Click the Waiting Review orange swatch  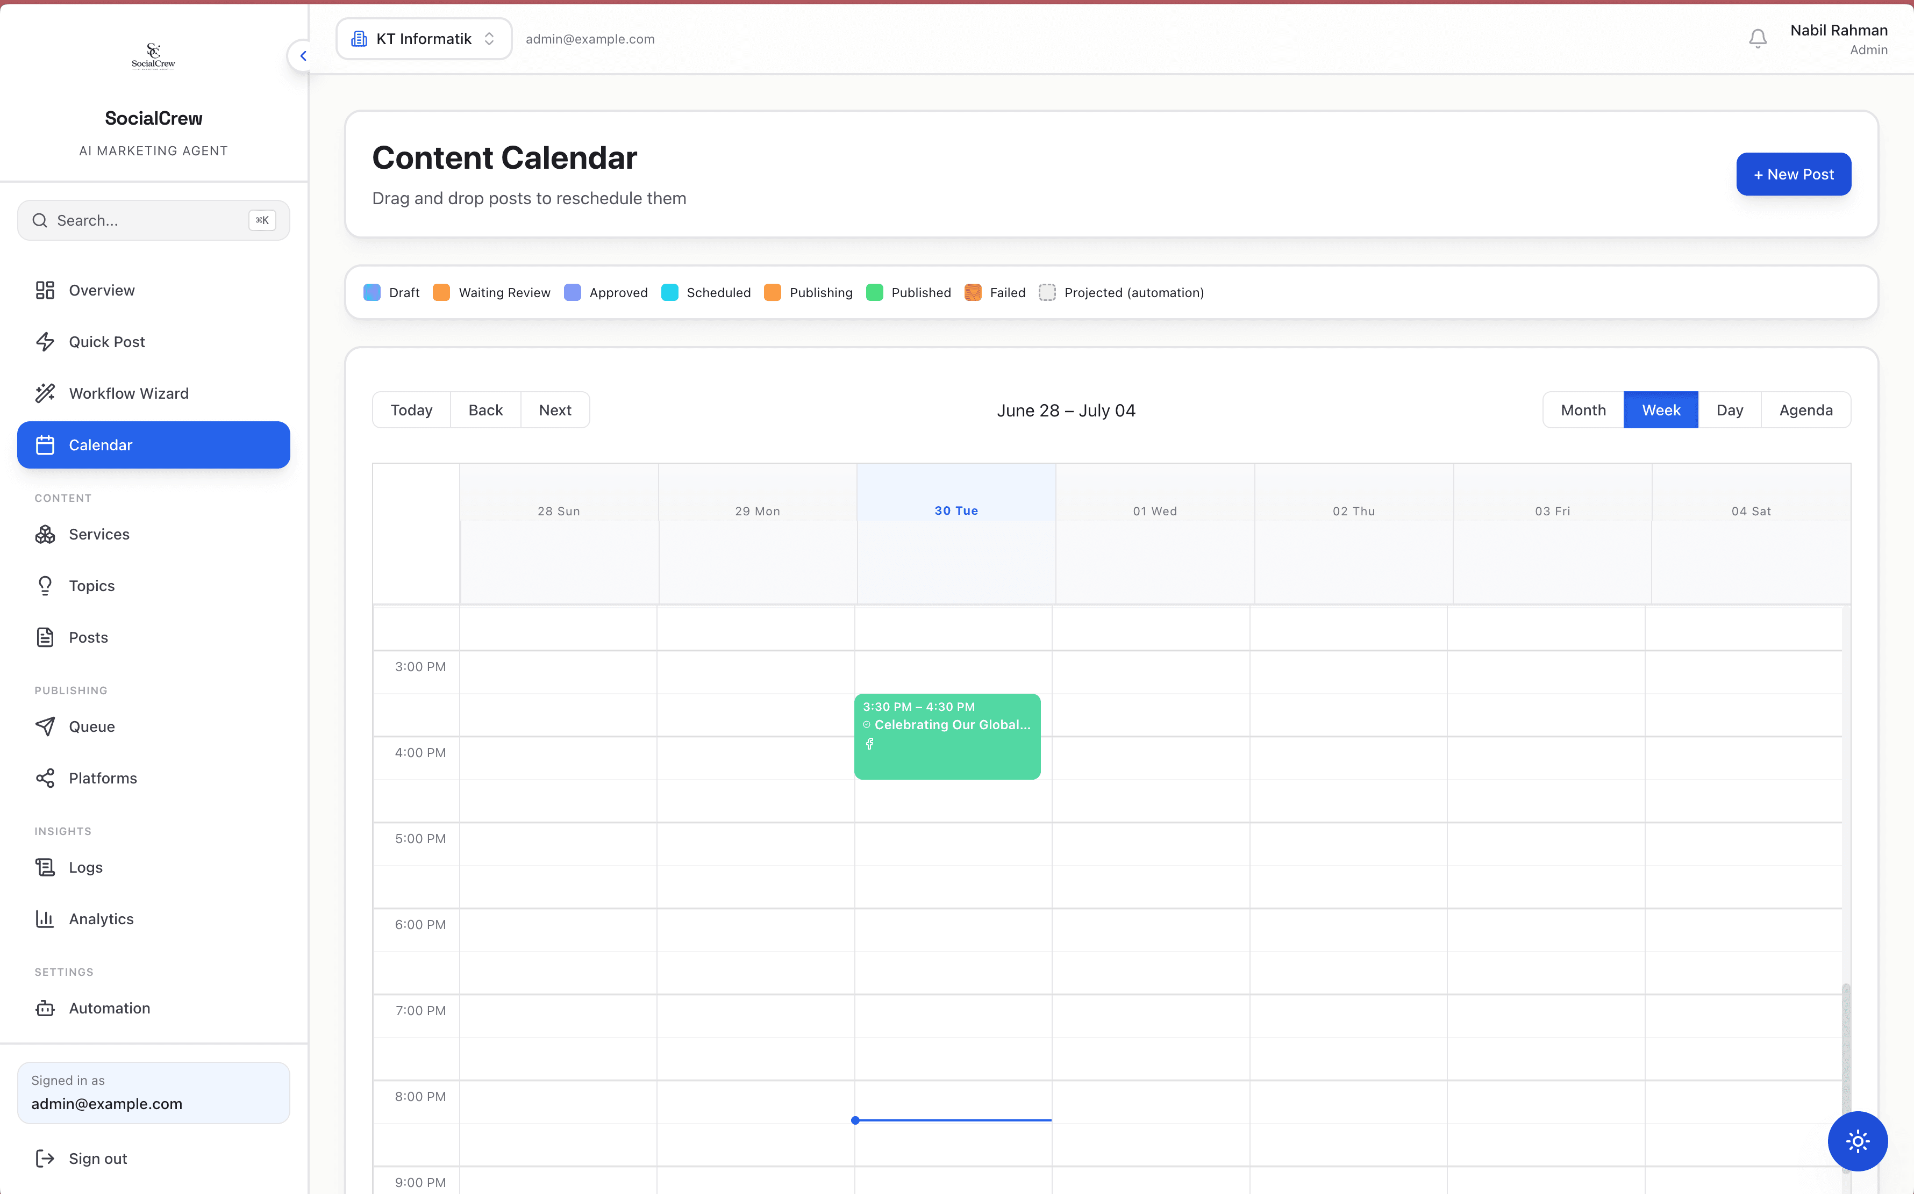(x=441, y=292)
